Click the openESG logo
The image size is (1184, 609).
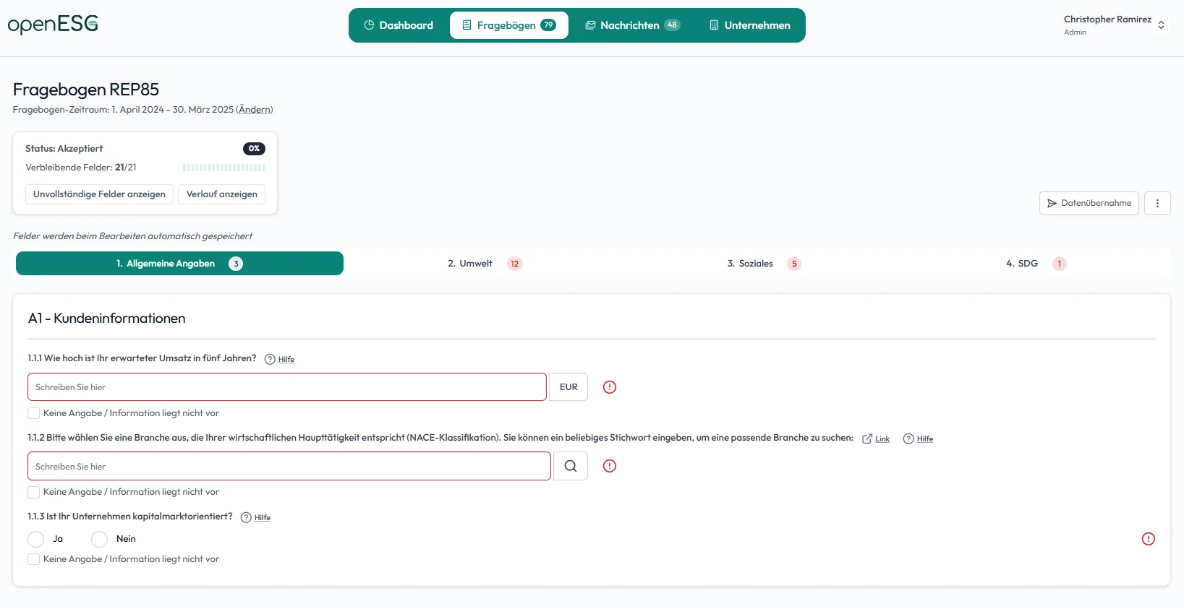coord(53,25)
